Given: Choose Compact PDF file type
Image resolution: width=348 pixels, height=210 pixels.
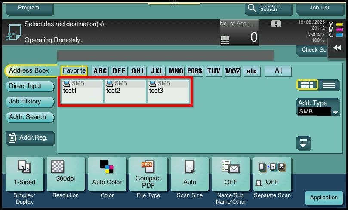Looking at the screenshot, I should point(148,174).
